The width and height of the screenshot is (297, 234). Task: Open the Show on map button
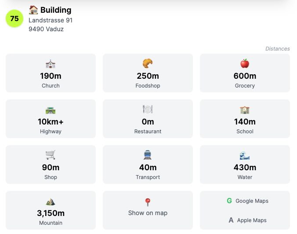tap(148, 210)
